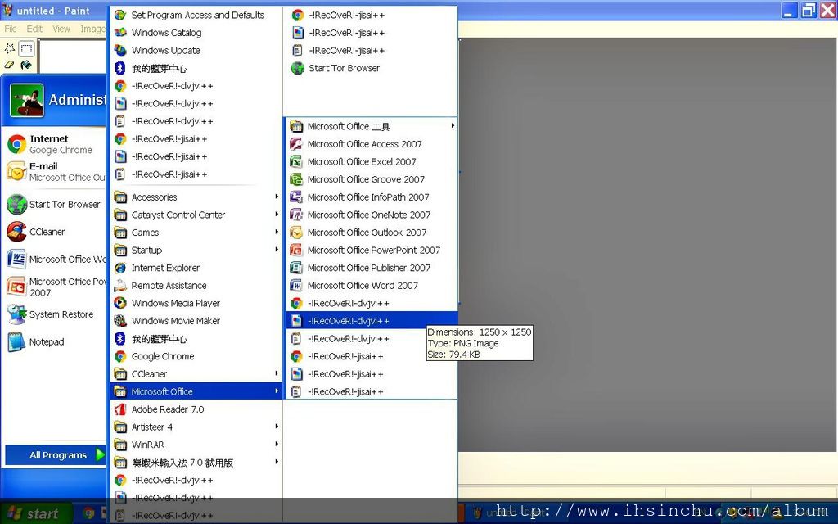Click the Windows start button
Image resolution: width=838 pixels, height=524 pixels.
coord(35,514)
